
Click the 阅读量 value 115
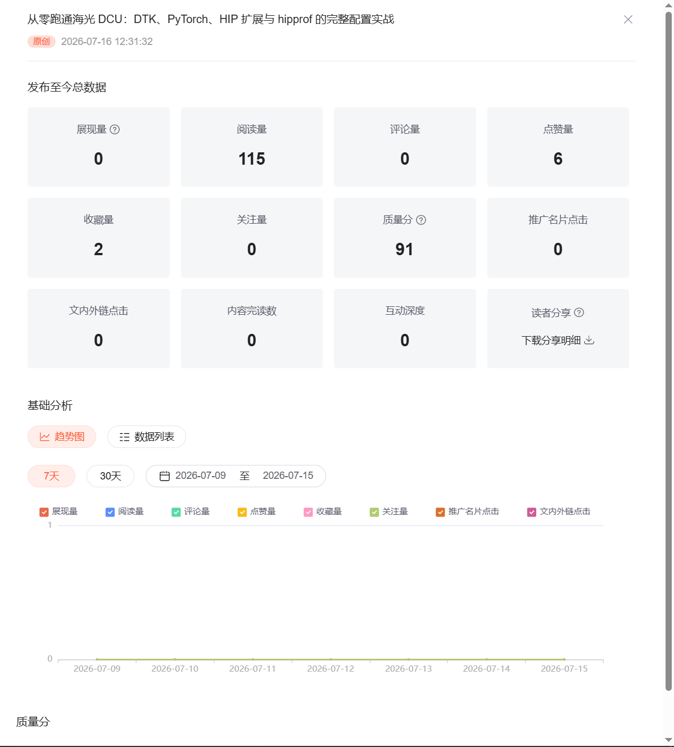(252, 159)
